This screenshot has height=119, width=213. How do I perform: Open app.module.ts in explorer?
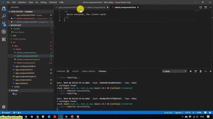coord(22,83)
